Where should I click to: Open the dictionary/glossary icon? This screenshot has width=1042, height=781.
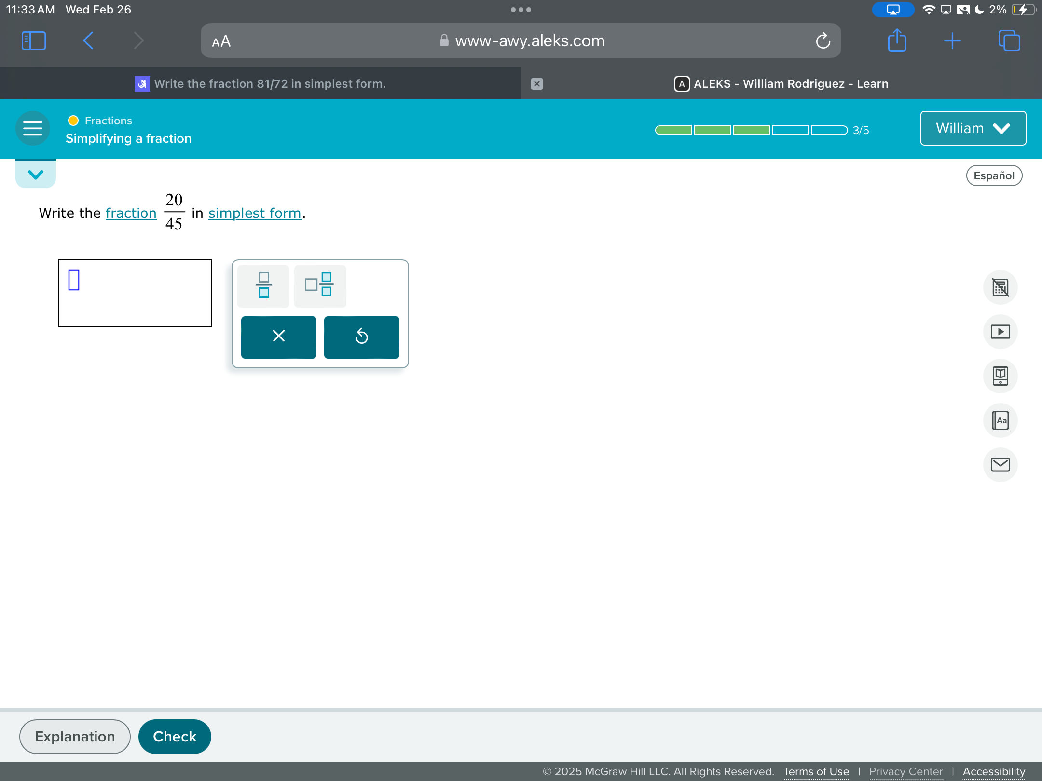coord(1002,420)
